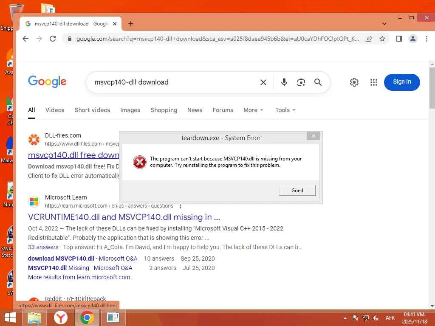Open the Windows Start menu
The image size is (435, 326).
coord(10,318)
